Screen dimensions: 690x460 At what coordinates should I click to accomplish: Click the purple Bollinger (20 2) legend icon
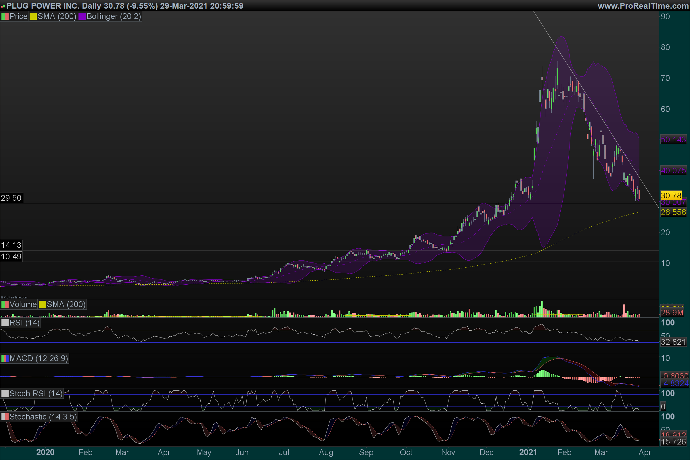pyautogui.click(x=82, y=16)
